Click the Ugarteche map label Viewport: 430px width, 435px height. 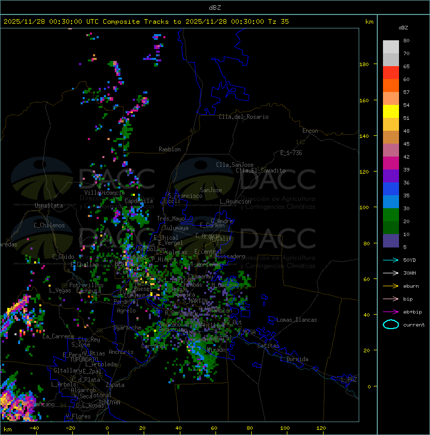[128, 328]
